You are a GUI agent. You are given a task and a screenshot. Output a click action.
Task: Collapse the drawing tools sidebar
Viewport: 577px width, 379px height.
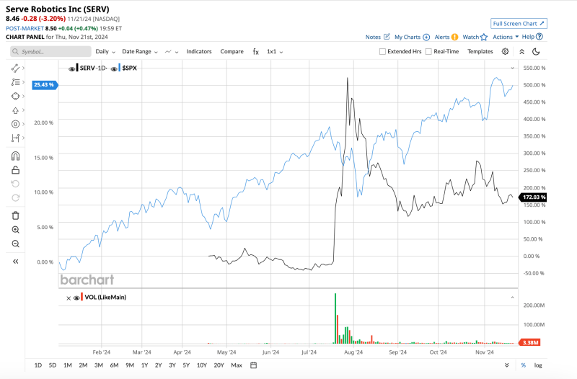tap(15, 262)
